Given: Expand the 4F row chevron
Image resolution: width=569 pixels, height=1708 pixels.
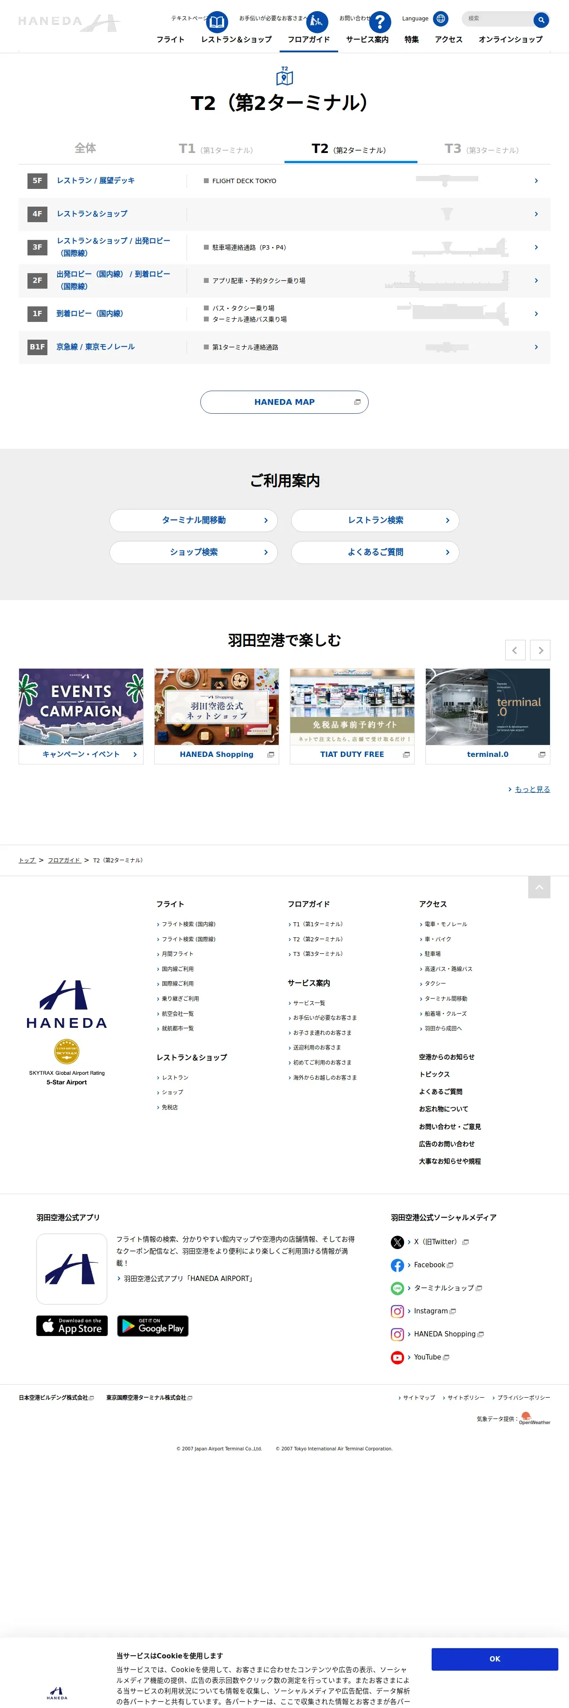Looking at the screenshot, I should coord(536,214).
